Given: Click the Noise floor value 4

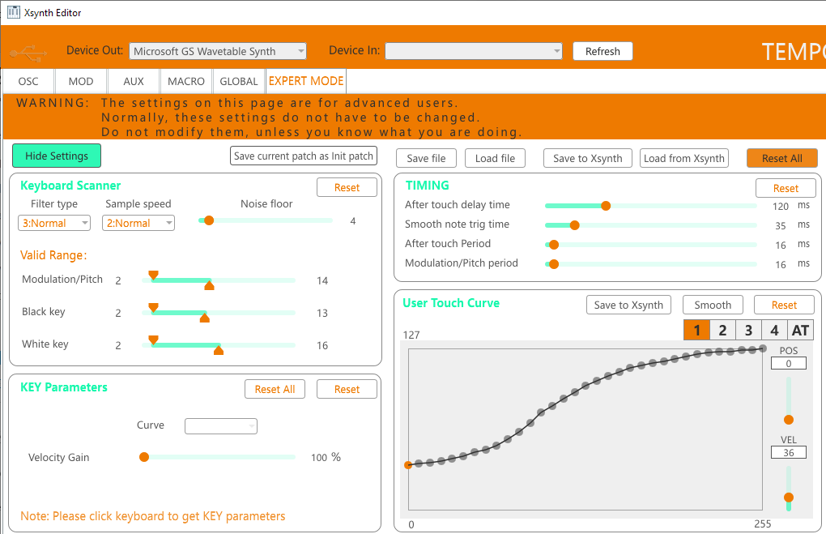Looking at the screenshot, I should pos(353,221).
